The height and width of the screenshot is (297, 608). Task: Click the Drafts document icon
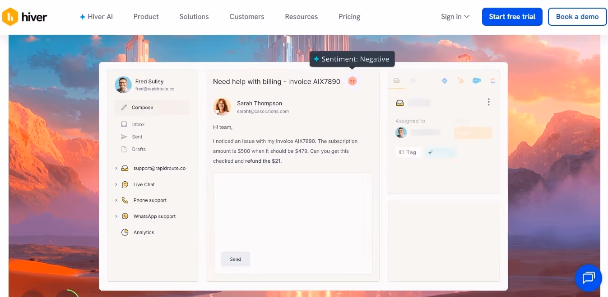(124, 149)
